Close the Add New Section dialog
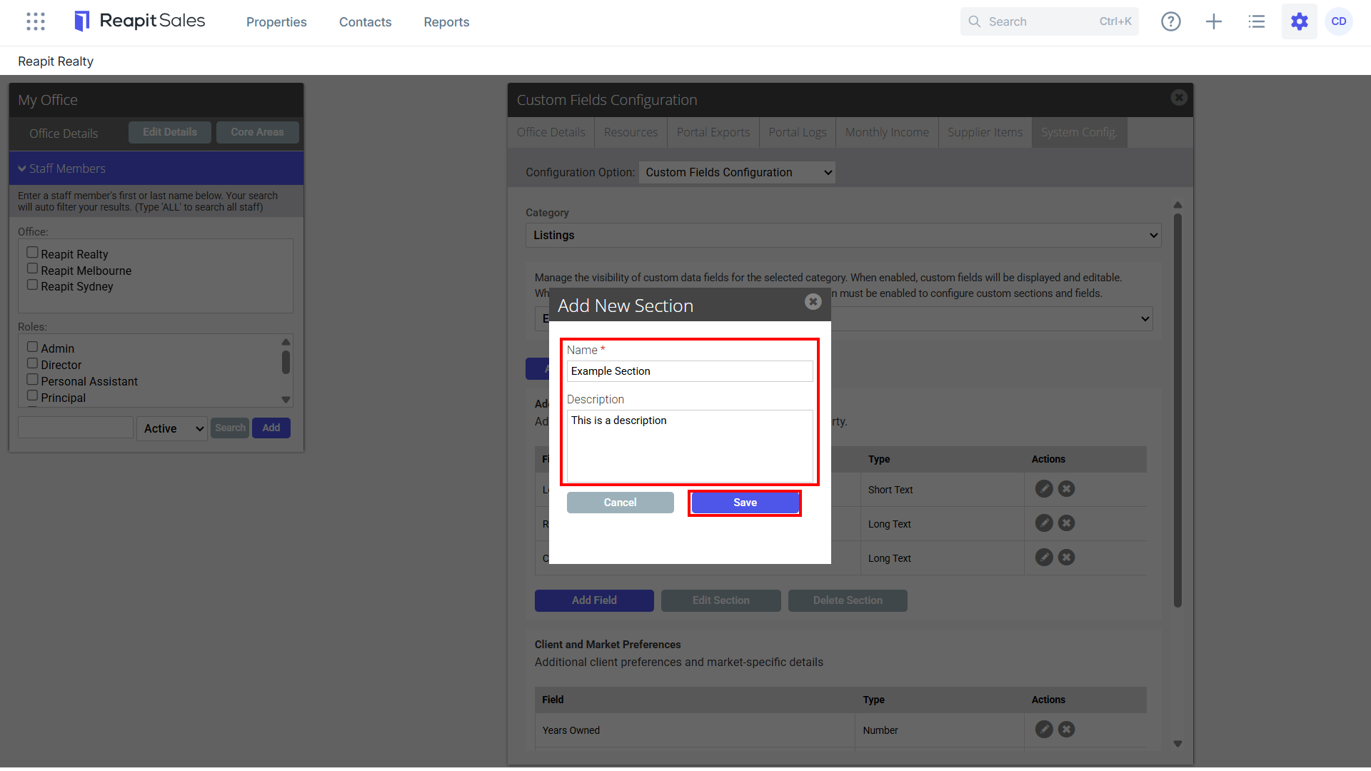 click(813, 302)
